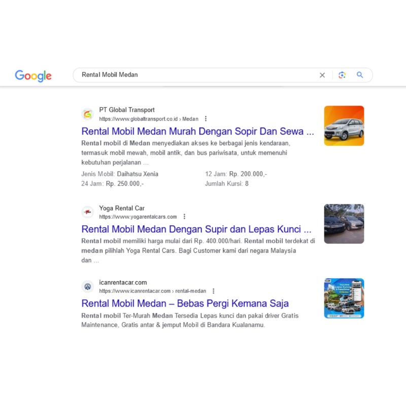Viewport: 406px width, 406px height.
Task: Click the blue magnifier search icon
Action: click(x=360, y=75)
